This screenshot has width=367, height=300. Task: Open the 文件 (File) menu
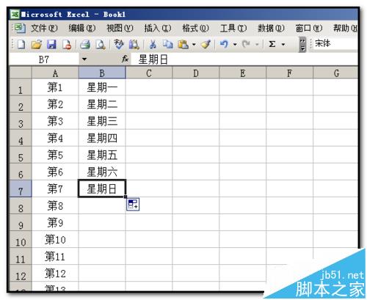point(44,29)
